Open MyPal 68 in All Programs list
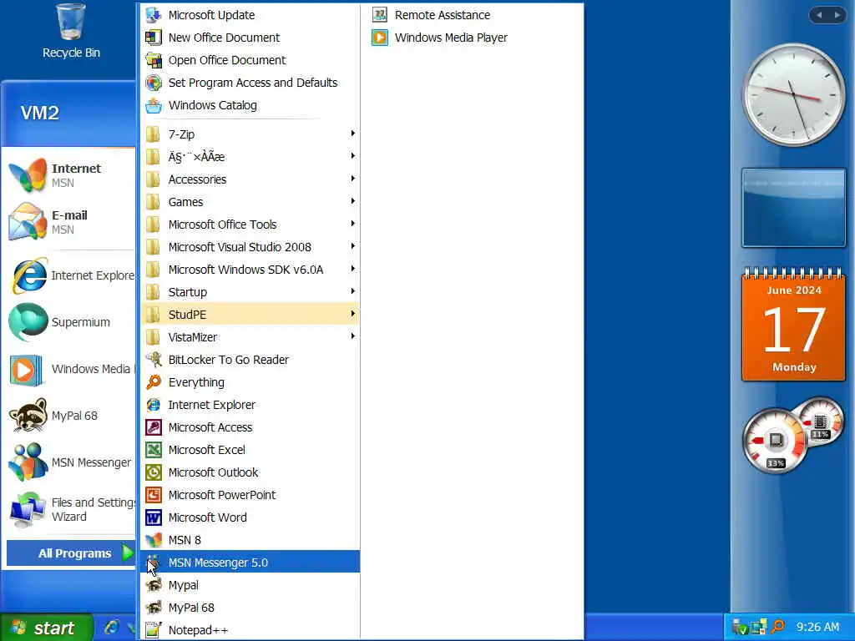Viewport: 855px width, 641px height. click(x=250, y=608)
